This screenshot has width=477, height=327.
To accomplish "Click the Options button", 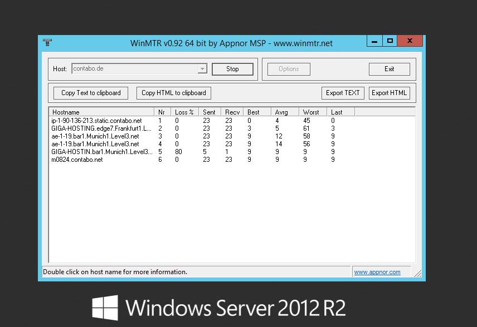I will point(289,69).
